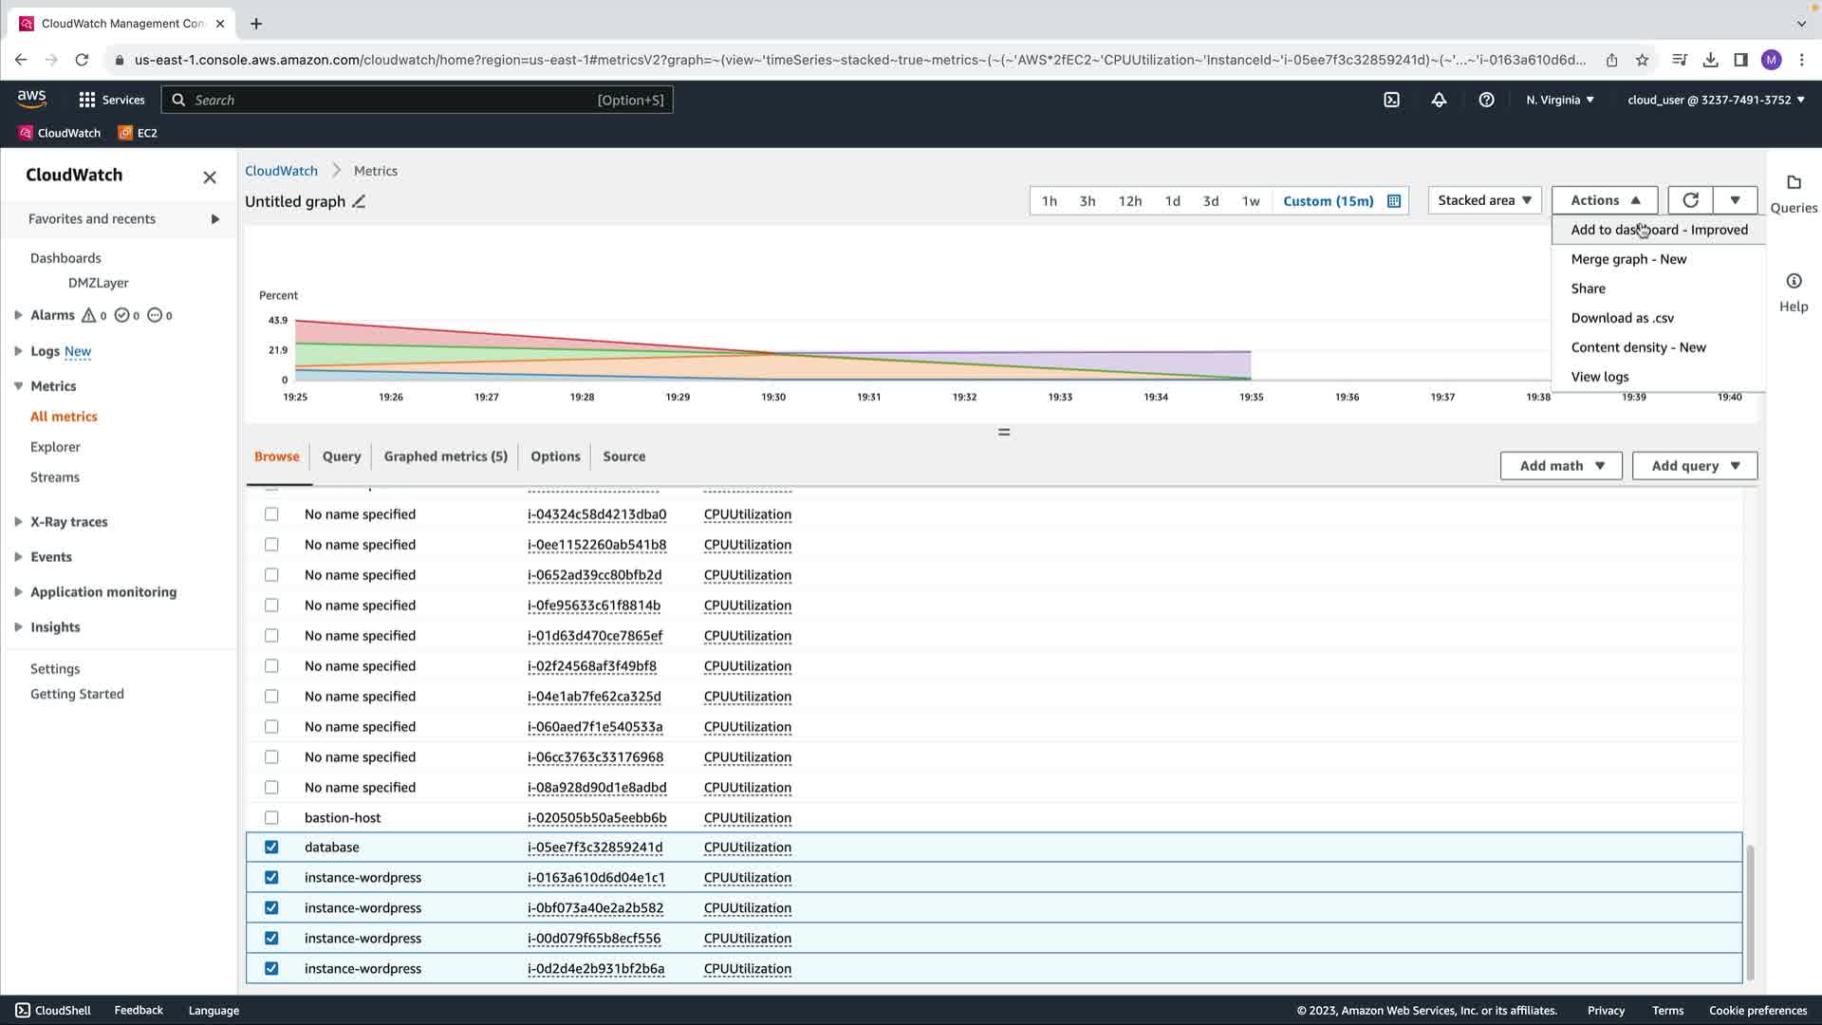Open the custom time range calendar icon
Image resolution: width=1822 pixels, height=1025 pixels.
pyautogui.click(x=1394, y=201)
